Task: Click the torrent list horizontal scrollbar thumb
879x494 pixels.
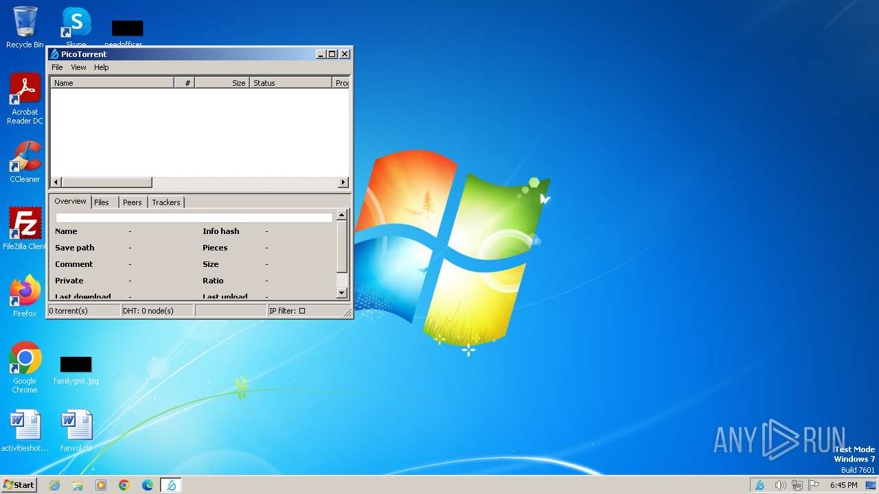Action: click(106, 183)
